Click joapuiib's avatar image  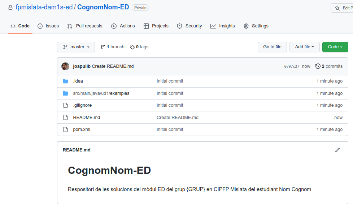pos(65,66)
